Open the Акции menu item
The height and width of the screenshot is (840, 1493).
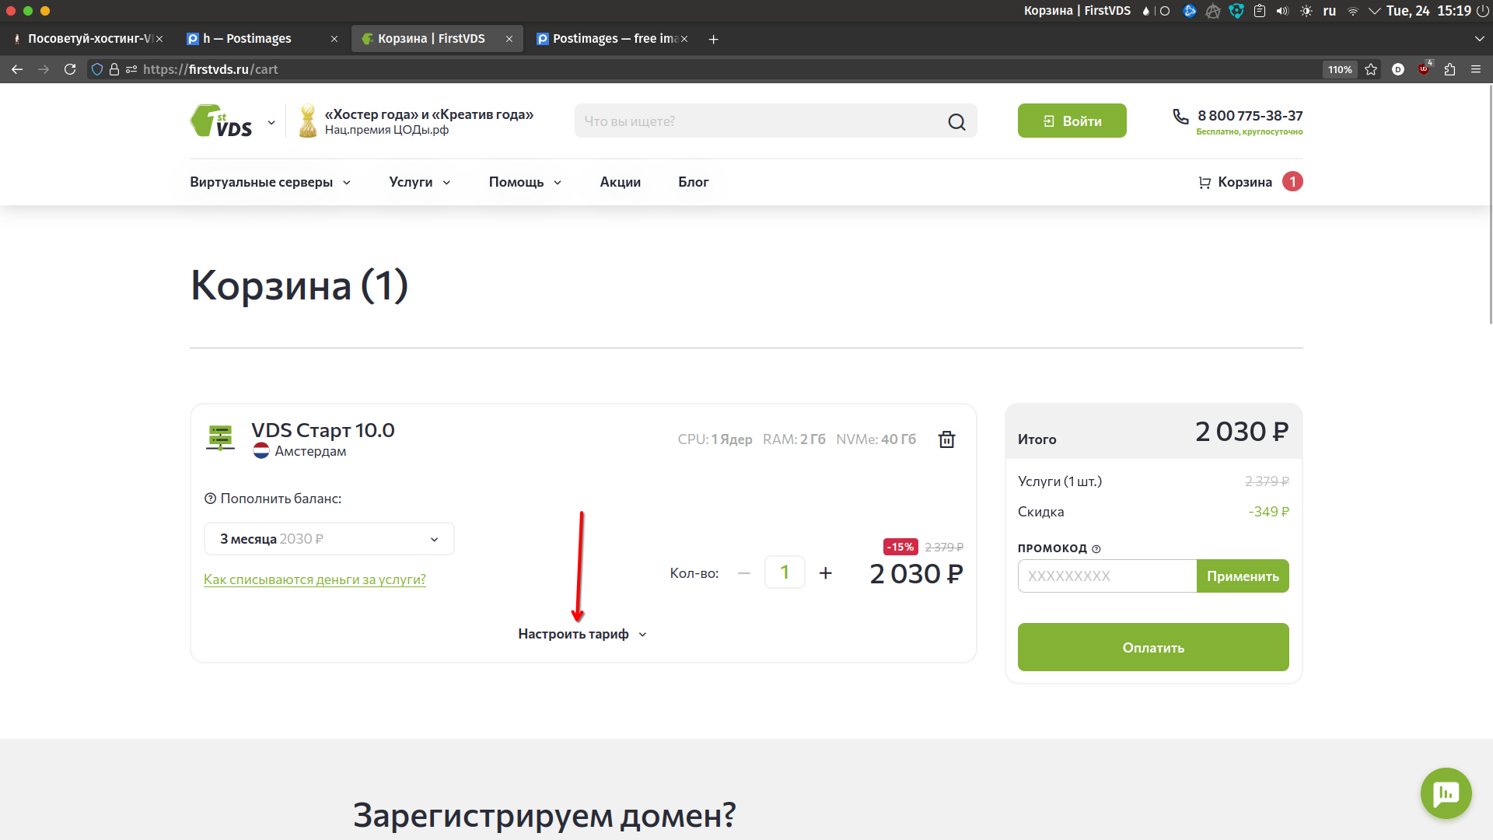(x=620, y=182)
